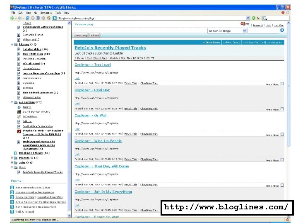Click icon beside Recommendations in Extras
This screenshot has height=223, width=298.
[x=12, y=187]
